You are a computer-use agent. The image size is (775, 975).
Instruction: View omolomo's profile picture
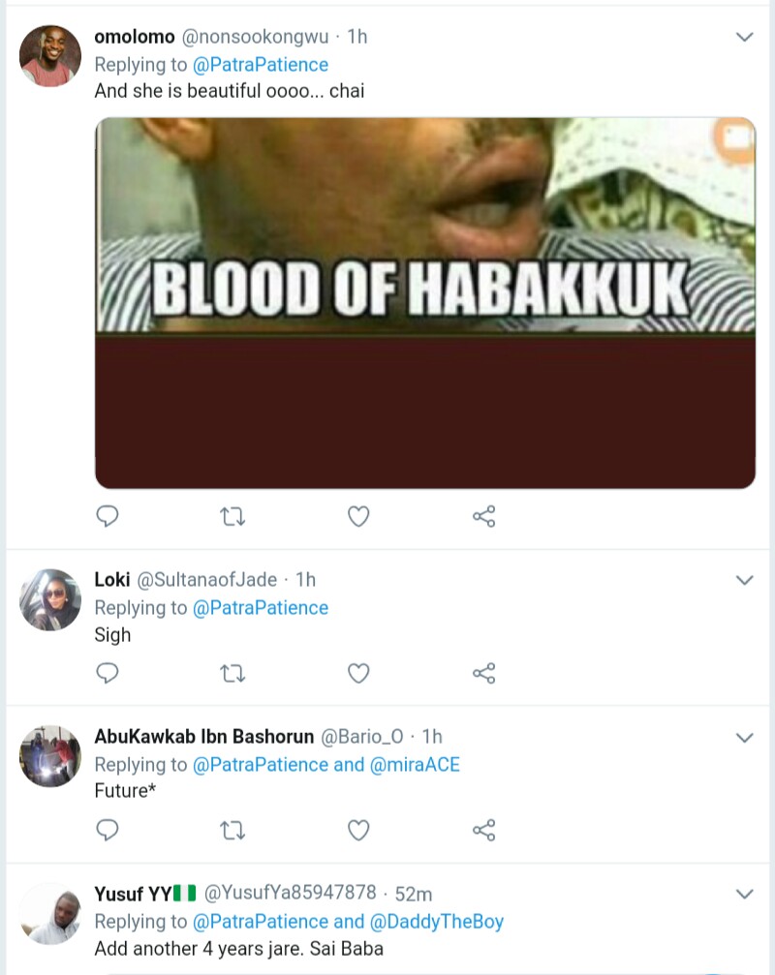click(x=49, y=56)
